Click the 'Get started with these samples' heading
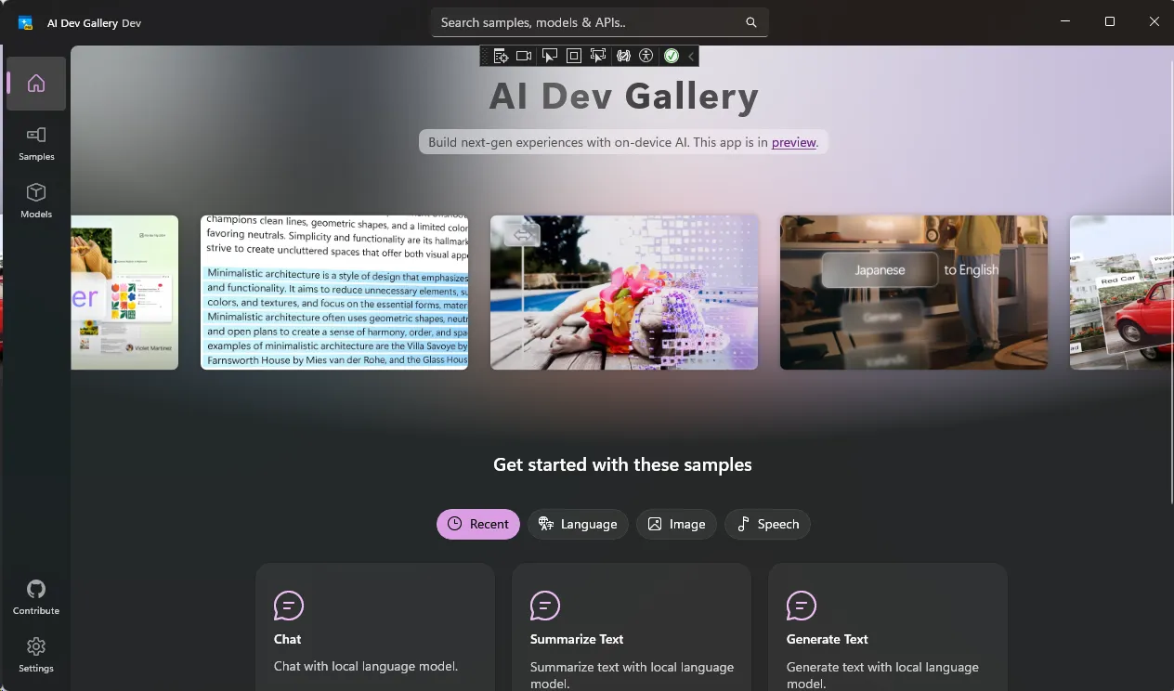This screenshot has width=1174, height=691. [x=622, y=464]
